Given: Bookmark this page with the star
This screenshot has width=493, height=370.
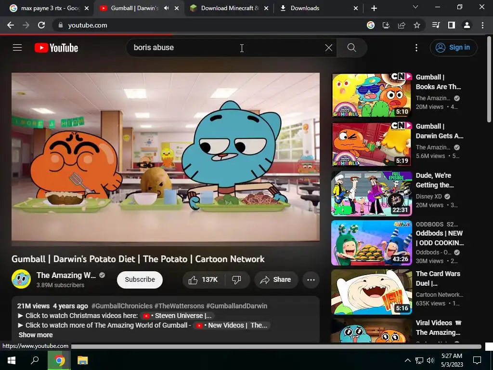Looking at the screenshot, I should pos(417,25).
